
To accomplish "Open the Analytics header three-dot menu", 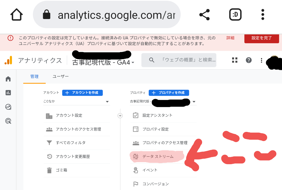I will click(261, 60).
